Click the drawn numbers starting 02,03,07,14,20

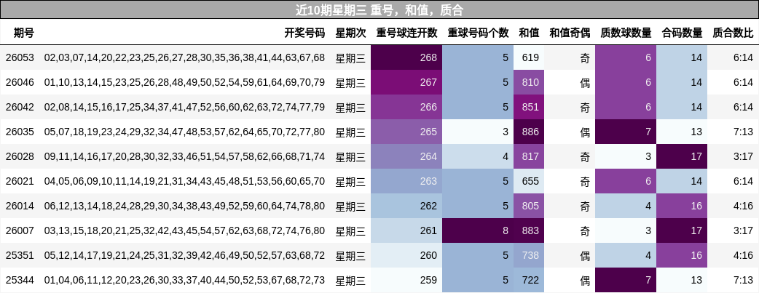(x=184, y=57)
